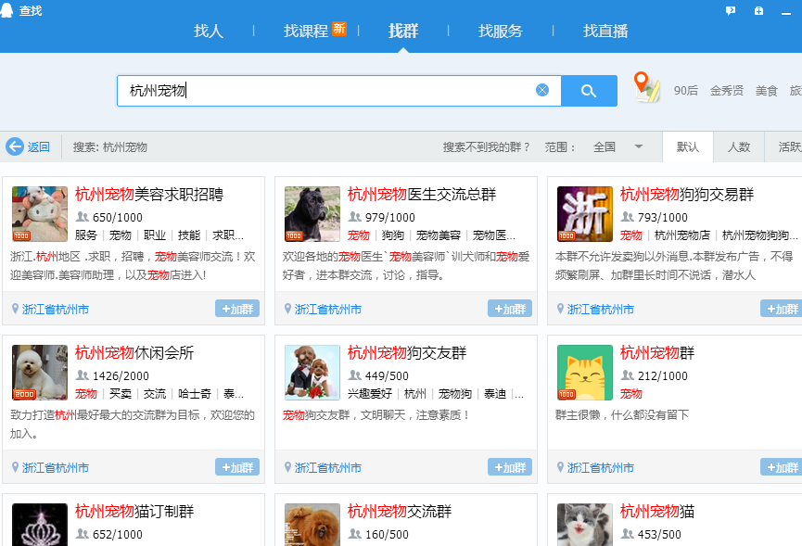Image resolution: width=802 pixels, height=546 pixels.
Task: Sort results by 人数 tab
Action: 738,146
